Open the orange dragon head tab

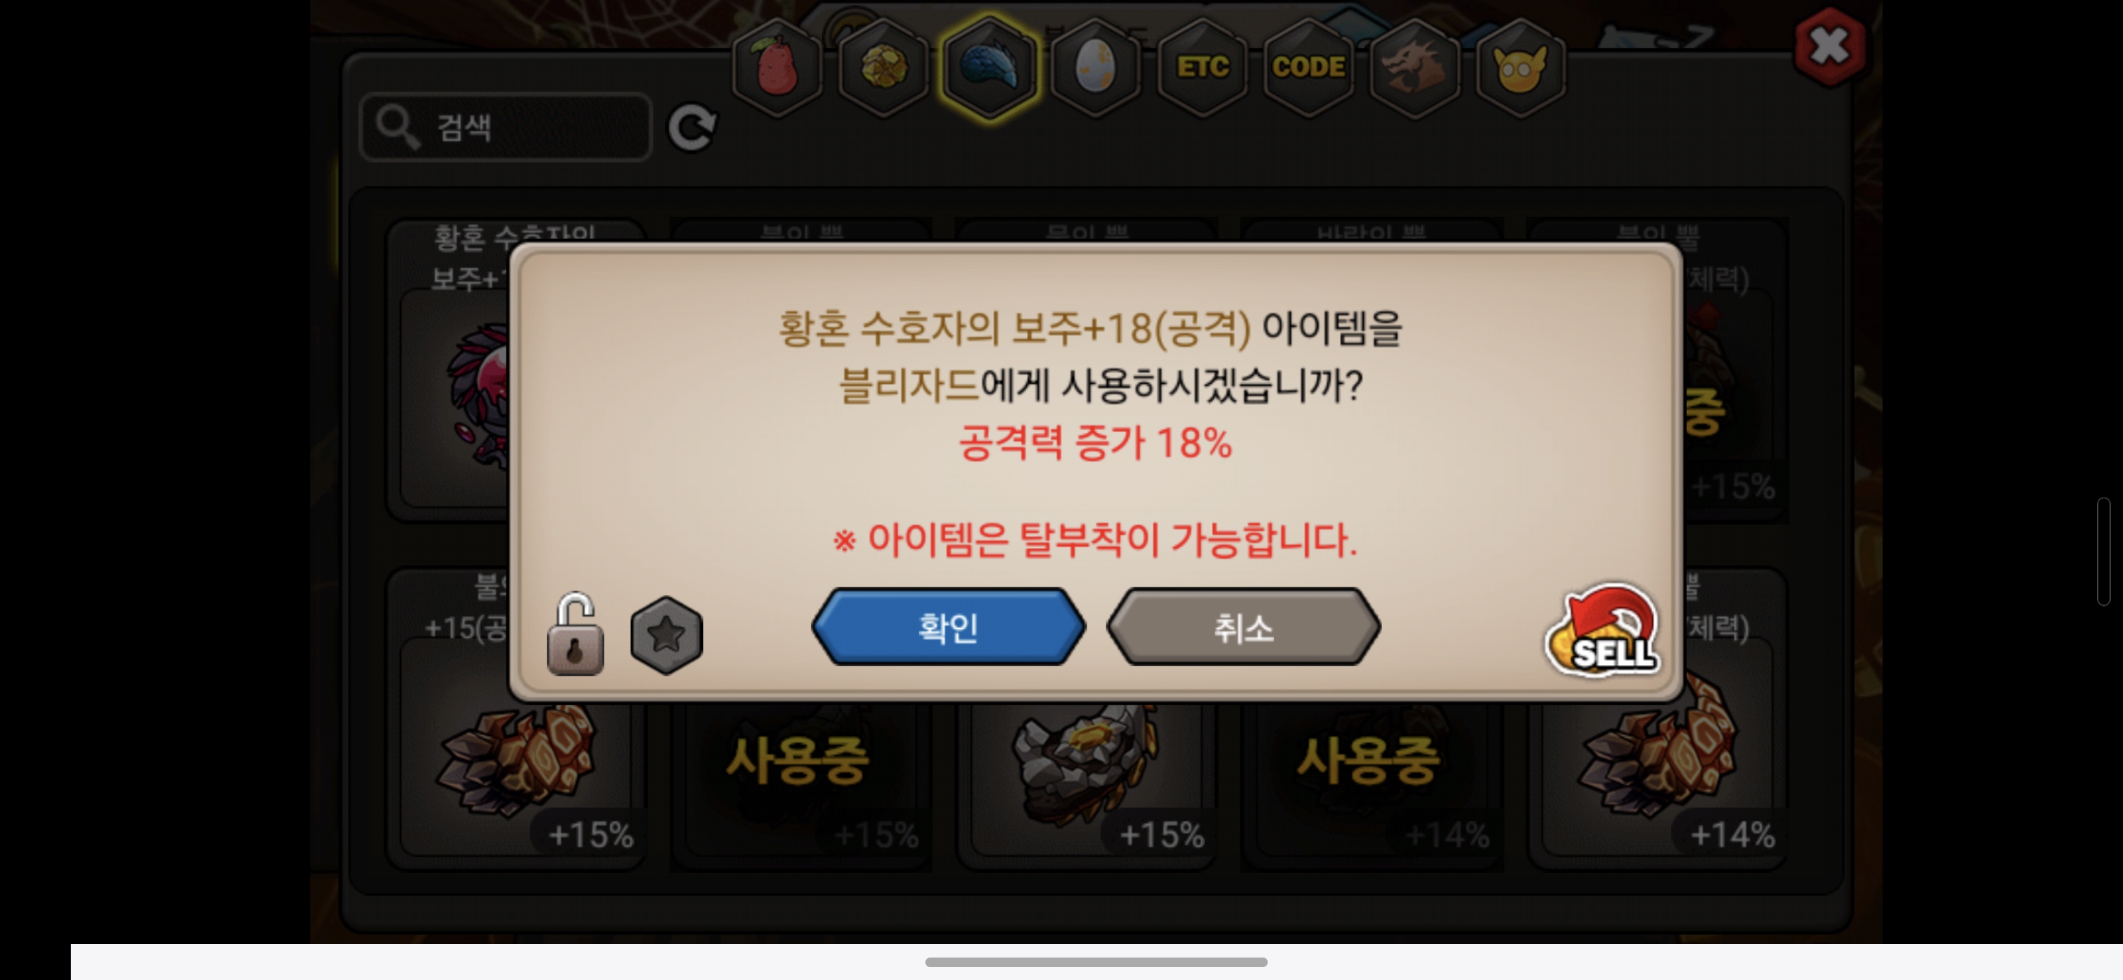coord(1414,67)
